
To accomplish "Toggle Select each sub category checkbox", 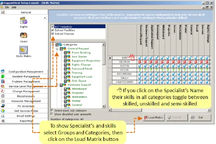I will tap(52, 110).
